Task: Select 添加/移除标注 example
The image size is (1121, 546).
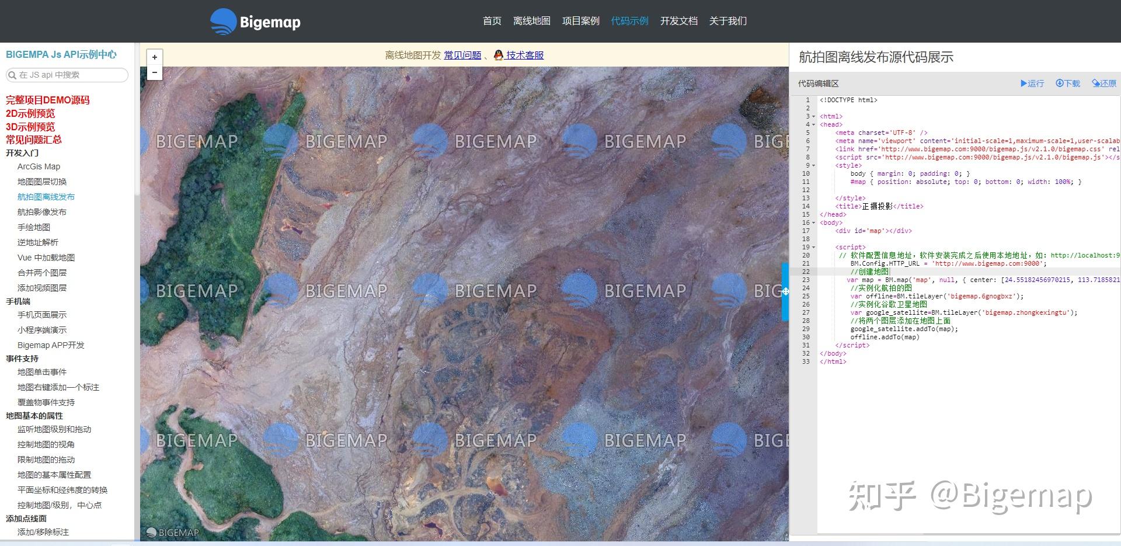Action: coord(43,532)
